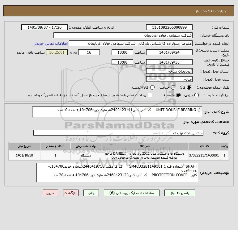
Task: Click the buyer notes SHAFT textbox
Action: click(117, 173)
